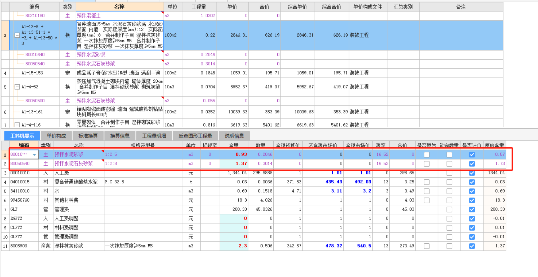Select the 0.93 含量 cell

[234, 154]
